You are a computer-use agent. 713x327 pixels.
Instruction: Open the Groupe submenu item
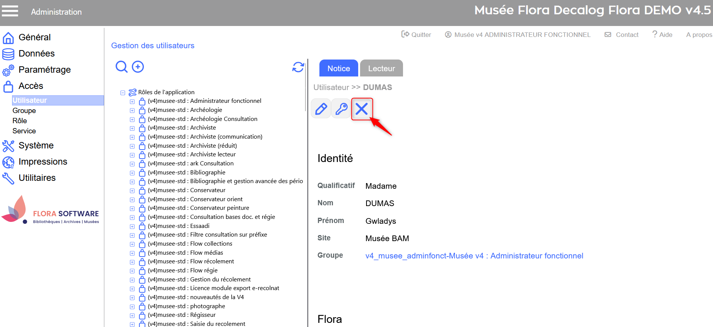[x=24, y=111]
